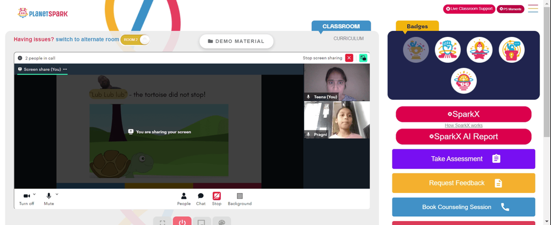Click the How SparkX works link
Image resolution: width=551 pixels, height=225 pixels.
click(463, 126)
